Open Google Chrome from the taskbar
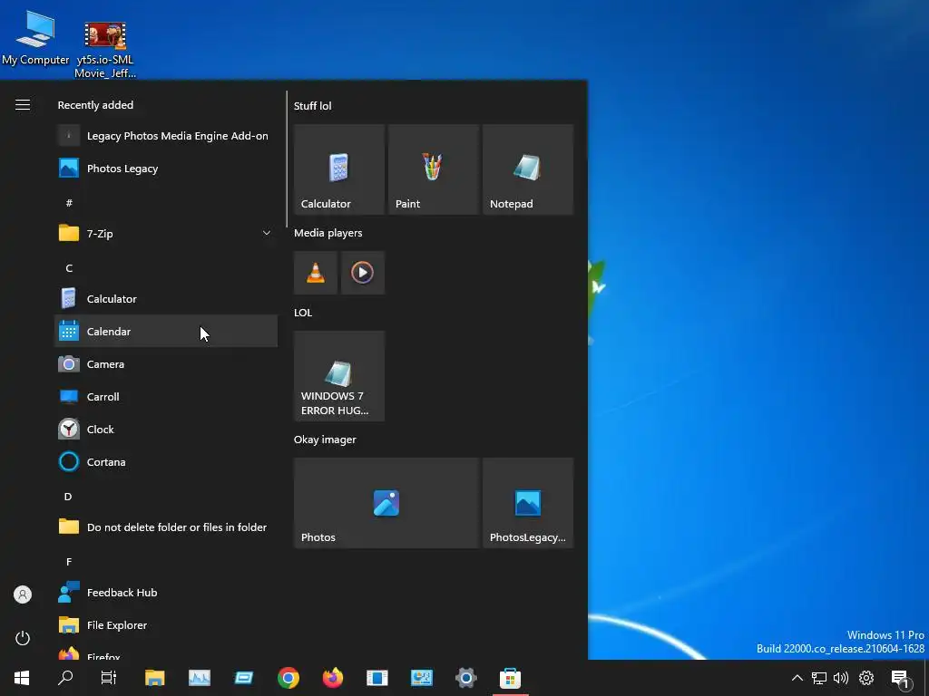Image resolution: width=929 pixels, height=696 pixels. [288, 678]
